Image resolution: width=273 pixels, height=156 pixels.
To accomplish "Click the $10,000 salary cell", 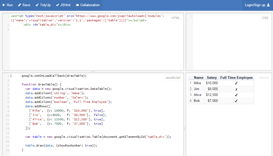I will (x=212, y=83).
